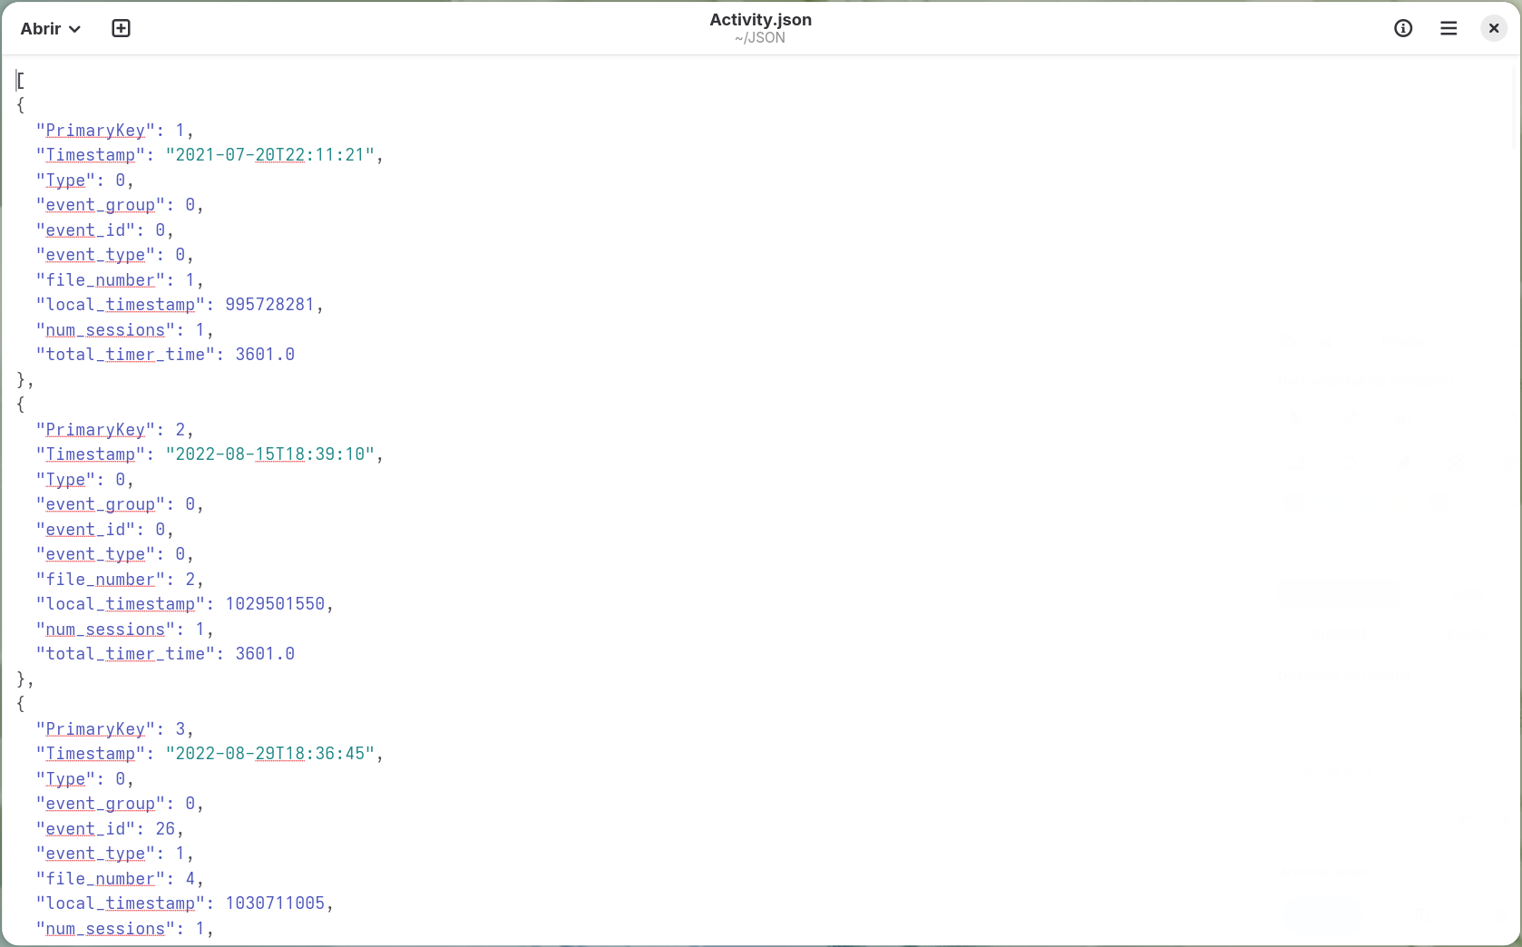1522x947 pixels.
Task: Click local_timestamp value 995728281
Action: 269,305
